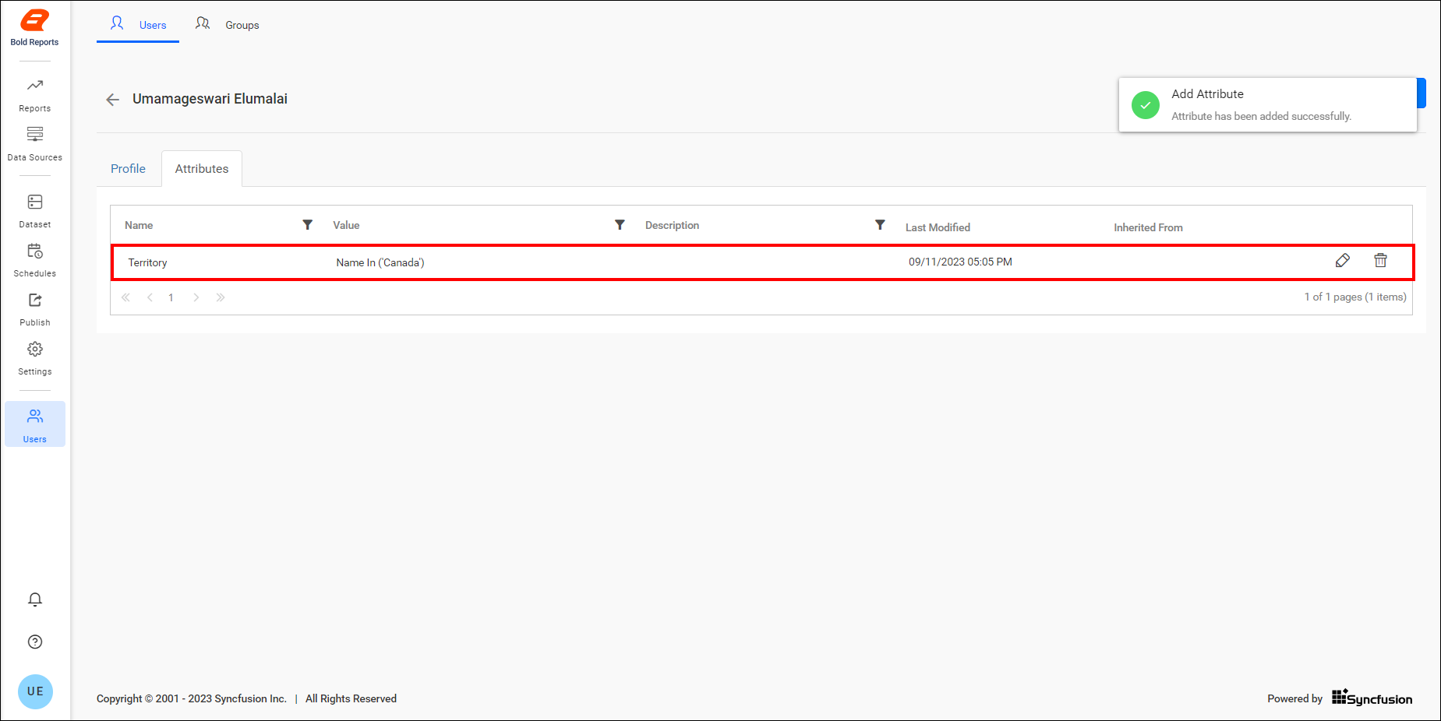Open the notifications bell
The height and width of the screenshot is (721, 1441).
(x=34, y=600)
